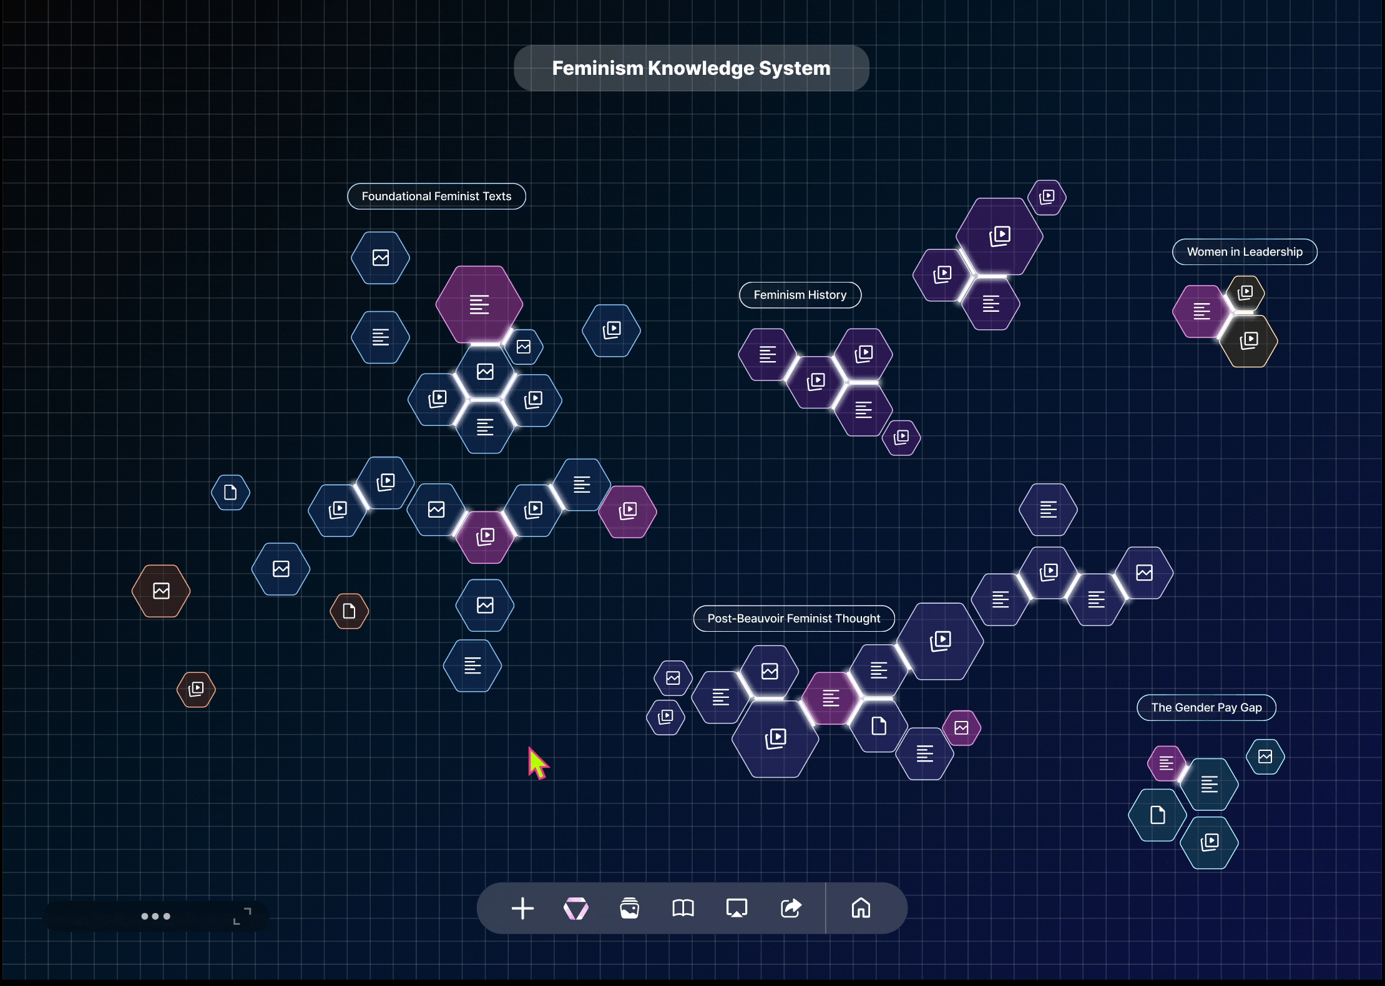Open the ellipsis menu in the bottom-left bar
Viewport: 1385px width, 986px height.
tap(156, 916)
